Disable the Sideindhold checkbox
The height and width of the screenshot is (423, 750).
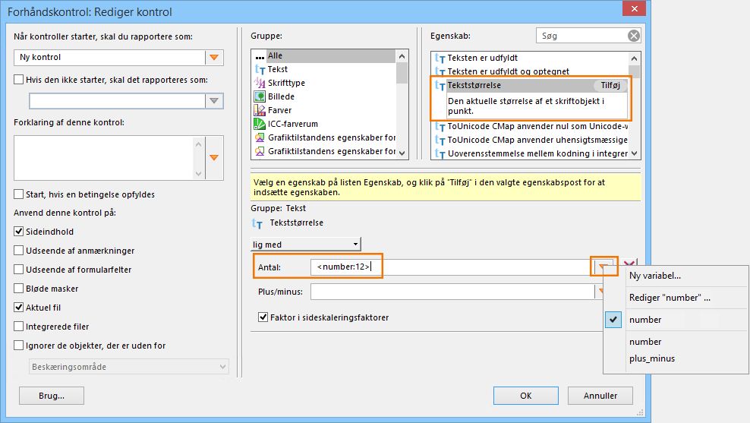20,232
